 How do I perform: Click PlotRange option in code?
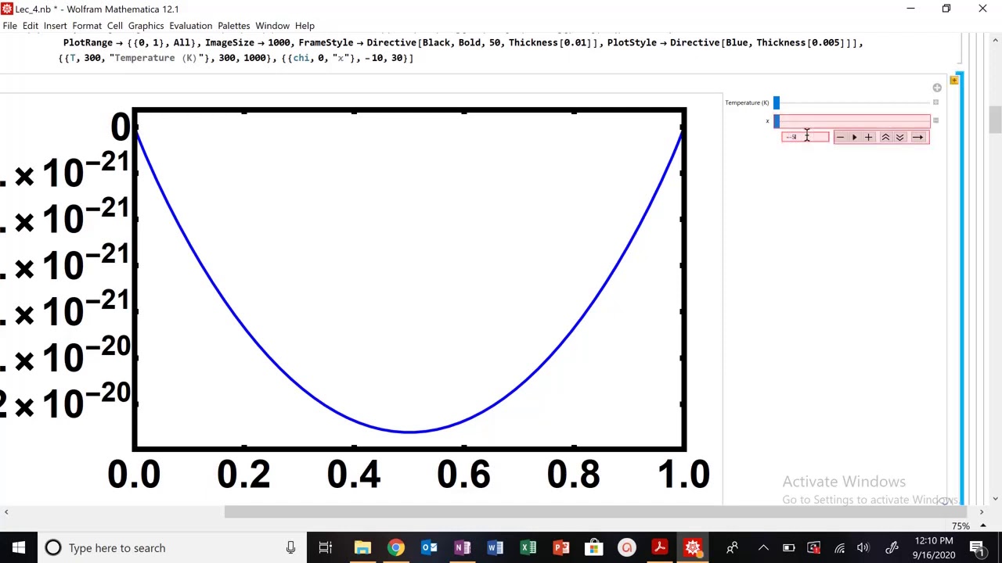88,42
